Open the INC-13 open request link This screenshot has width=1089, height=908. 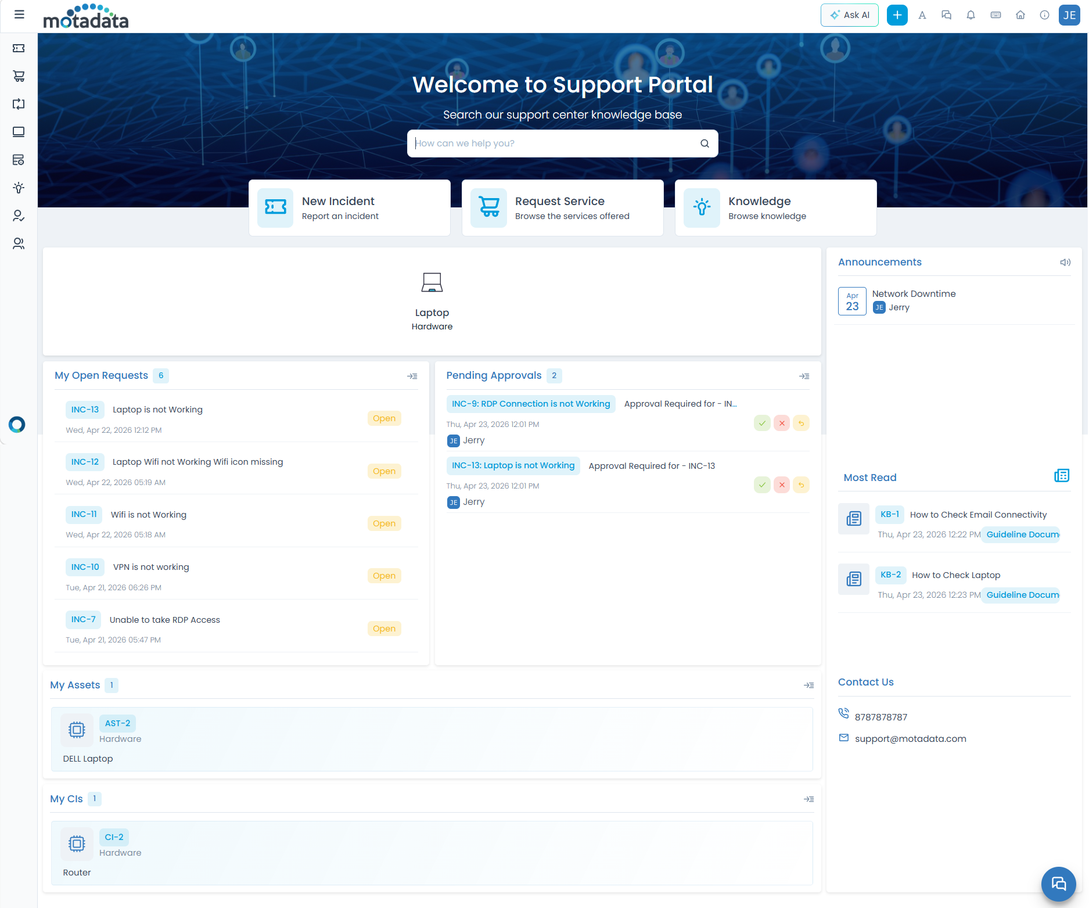pos(85,410)
